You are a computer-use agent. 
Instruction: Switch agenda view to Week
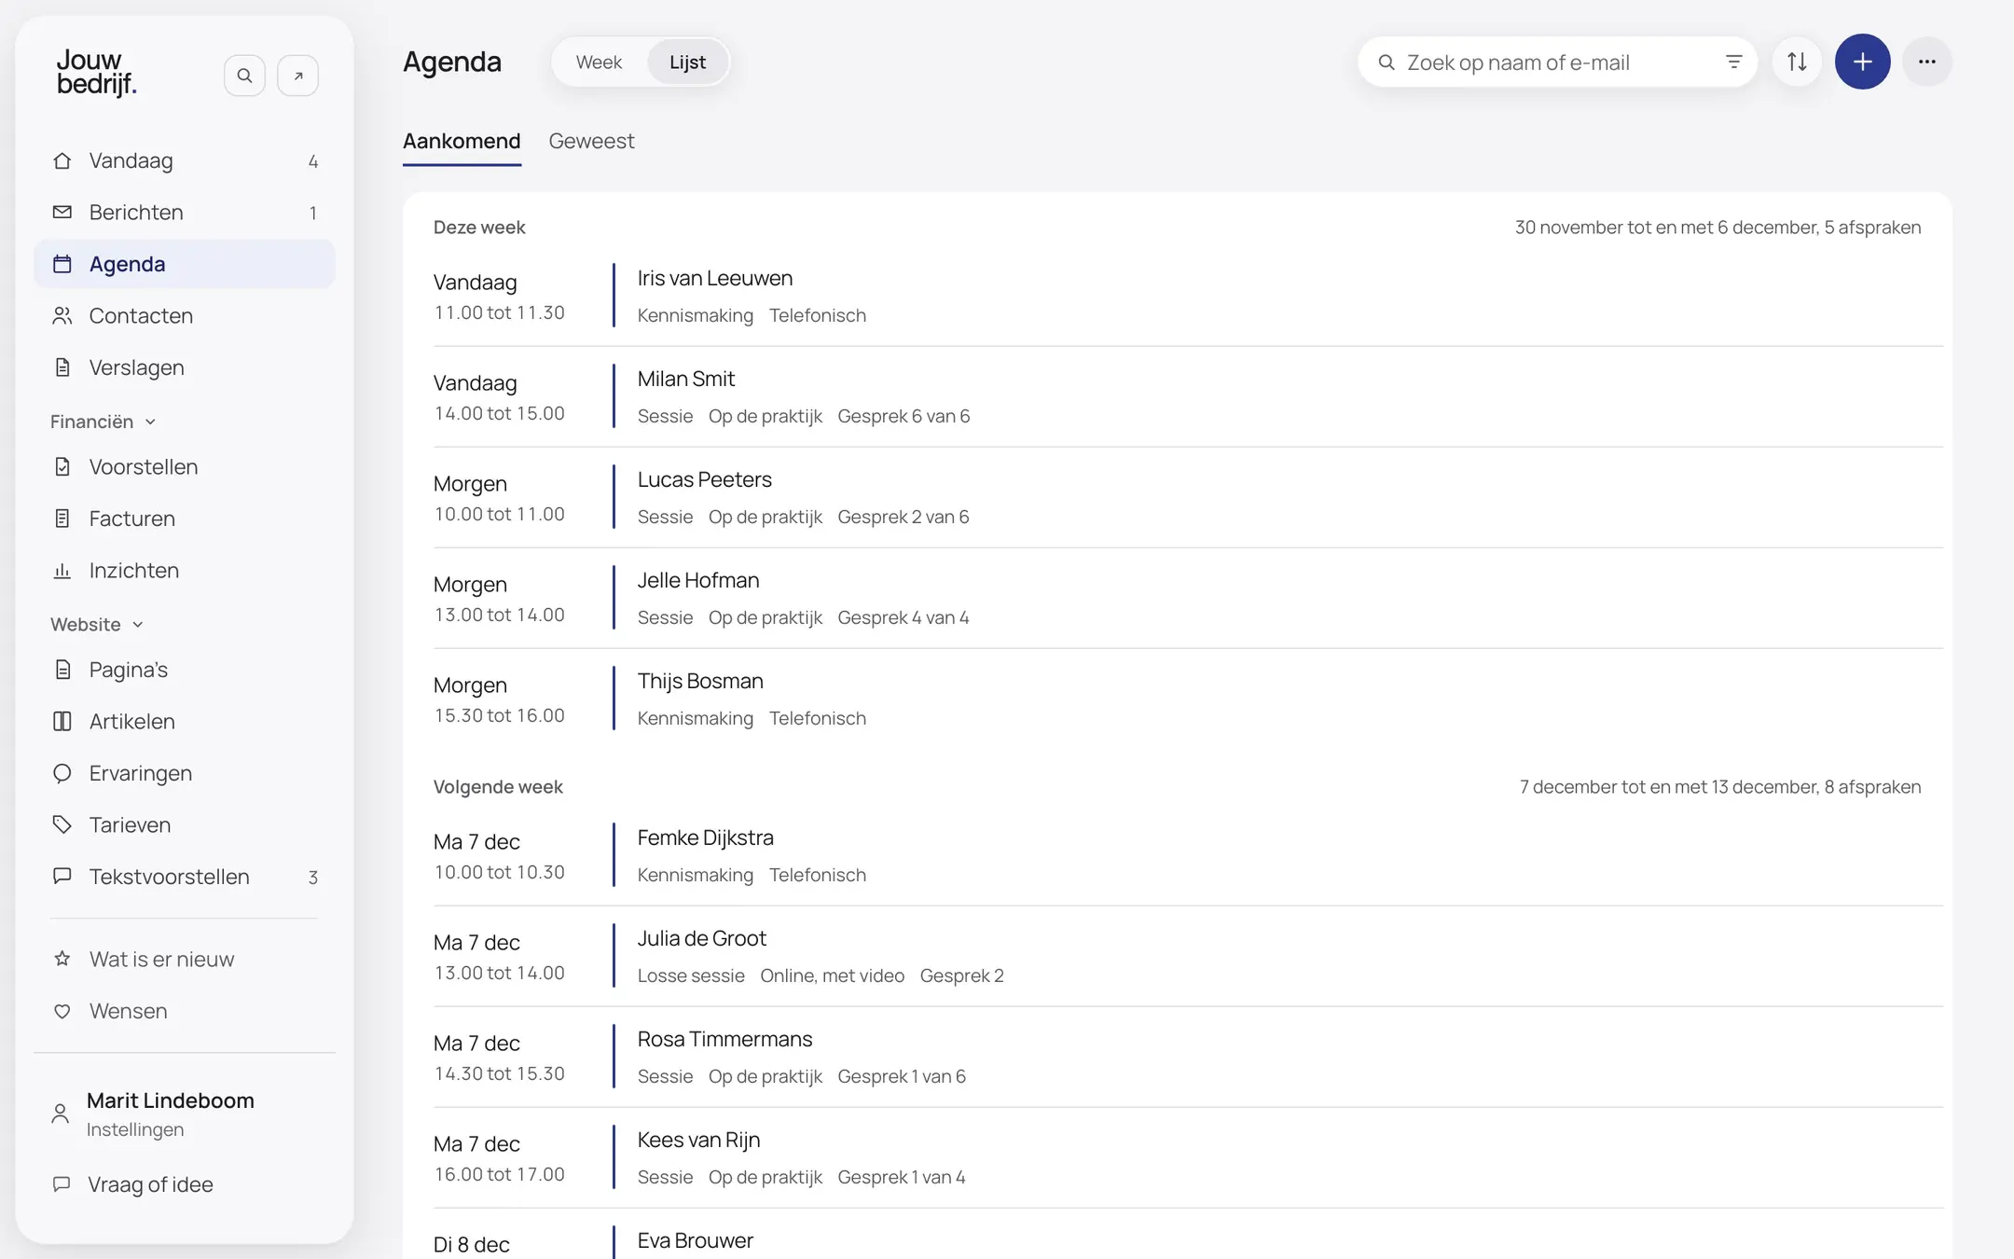coord(599,62)
